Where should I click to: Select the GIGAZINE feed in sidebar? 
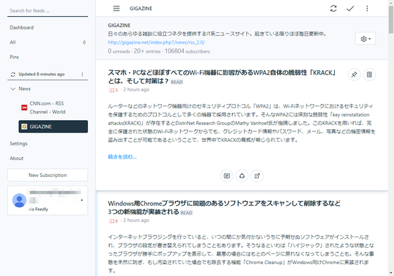click(x=53, y=126)
